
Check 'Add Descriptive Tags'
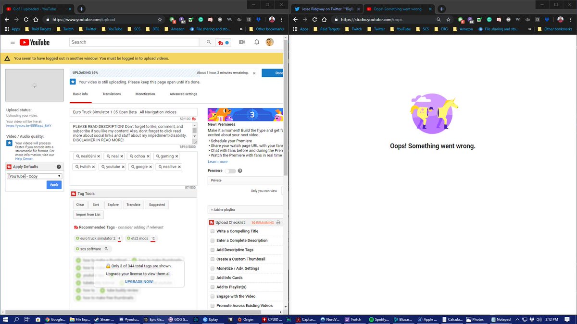click(x=213, y=250)
